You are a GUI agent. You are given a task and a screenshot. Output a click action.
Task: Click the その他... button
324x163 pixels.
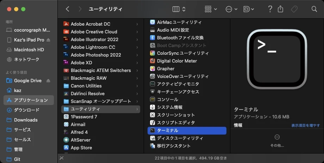pyautogui.click(x=277, y=141)
